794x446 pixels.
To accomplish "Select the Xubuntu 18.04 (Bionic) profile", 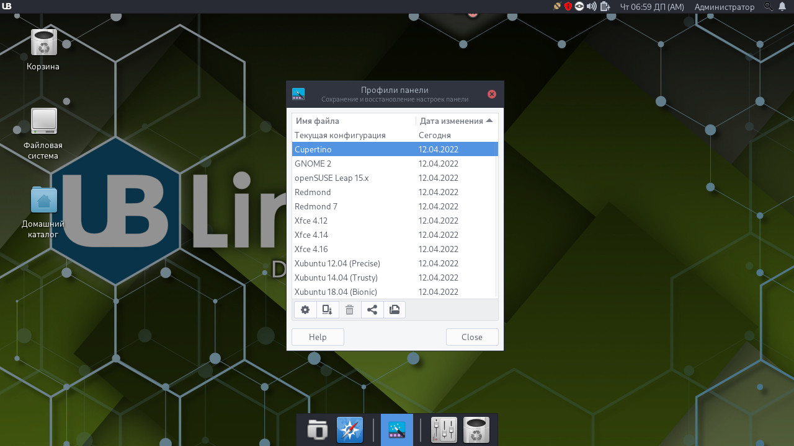I will [395, 292].
